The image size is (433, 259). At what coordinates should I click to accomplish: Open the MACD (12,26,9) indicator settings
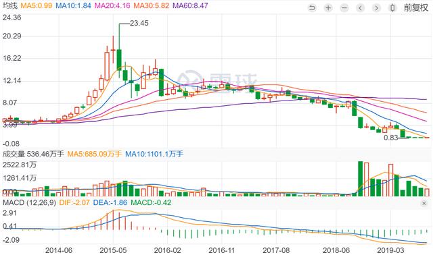click(x=29, y=203)
